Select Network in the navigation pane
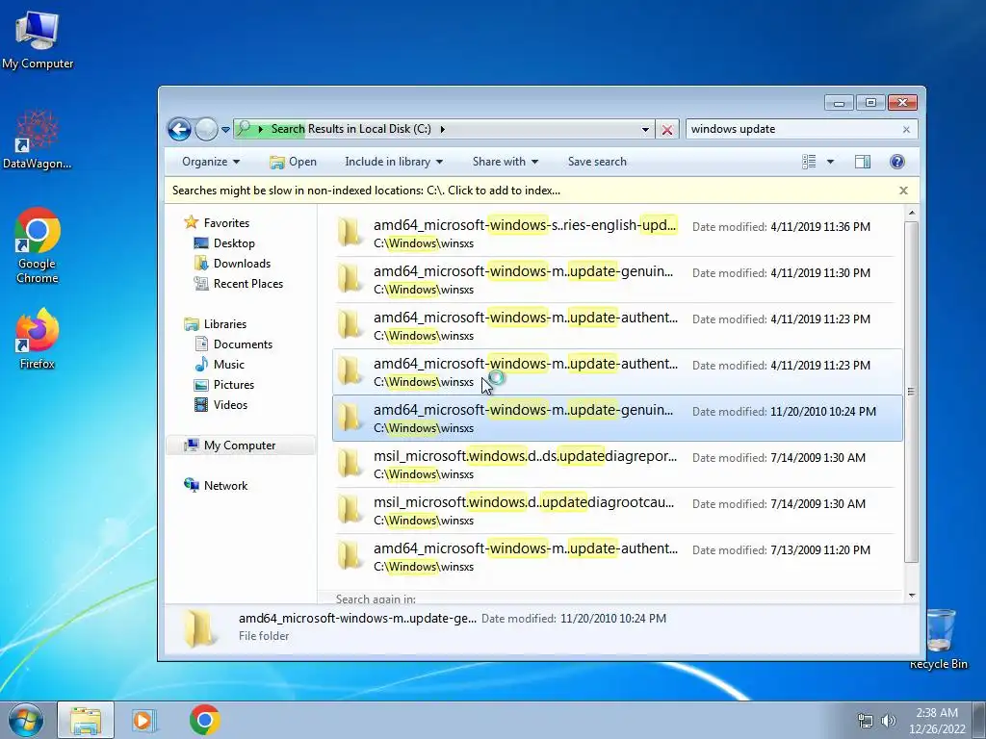This screenshot has height=739, width=986. [x=225, y=486]
